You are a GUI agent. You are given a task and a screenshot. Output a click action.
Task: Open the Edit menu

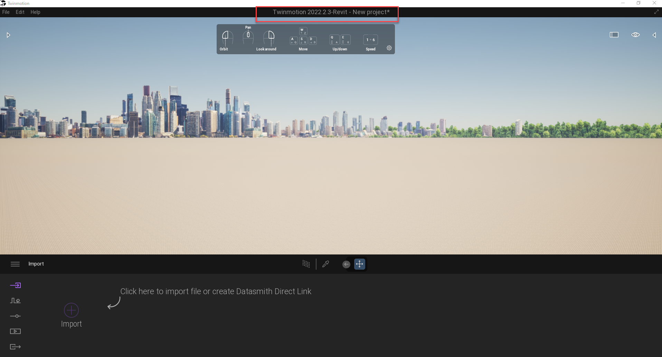coord(20,12)
